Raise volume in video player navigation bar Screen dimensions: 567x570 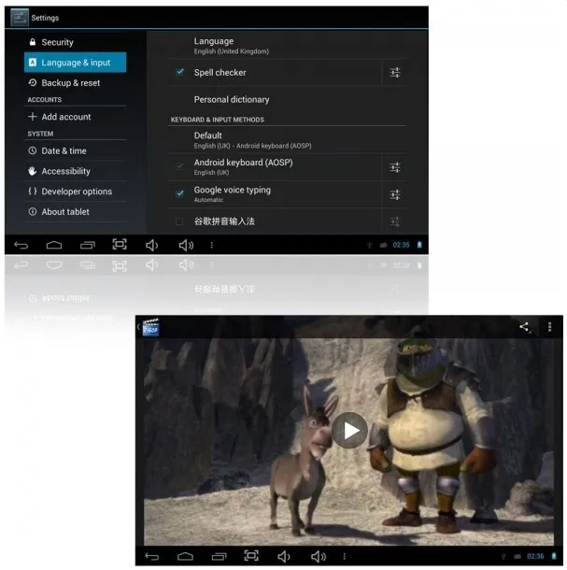pos(319,557)
